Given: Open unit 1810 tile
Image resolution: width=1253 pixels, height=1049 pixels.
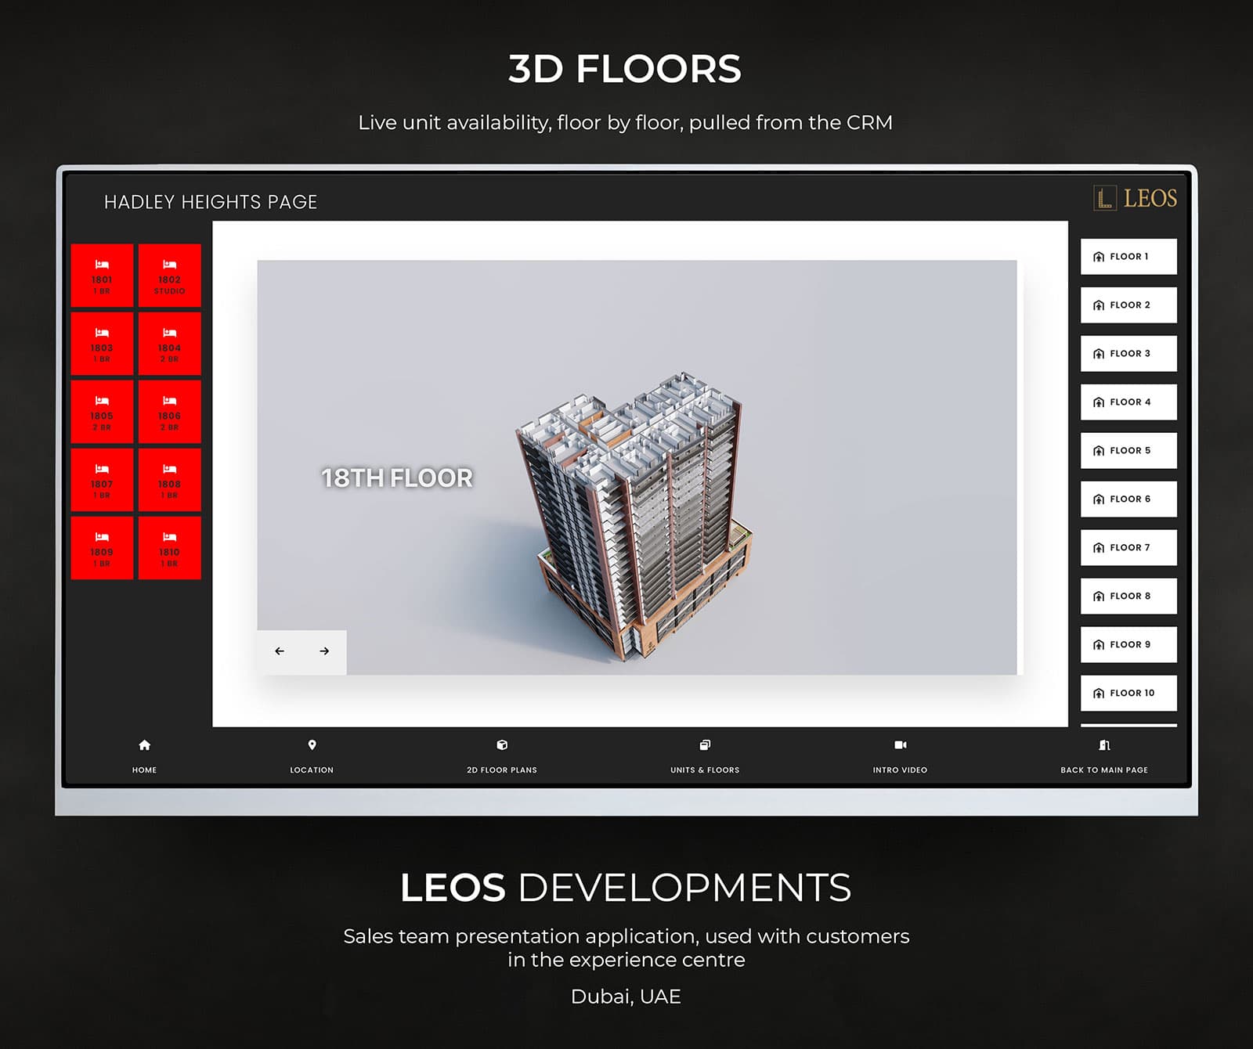Looking at the screenshot, I should (169, 547).
